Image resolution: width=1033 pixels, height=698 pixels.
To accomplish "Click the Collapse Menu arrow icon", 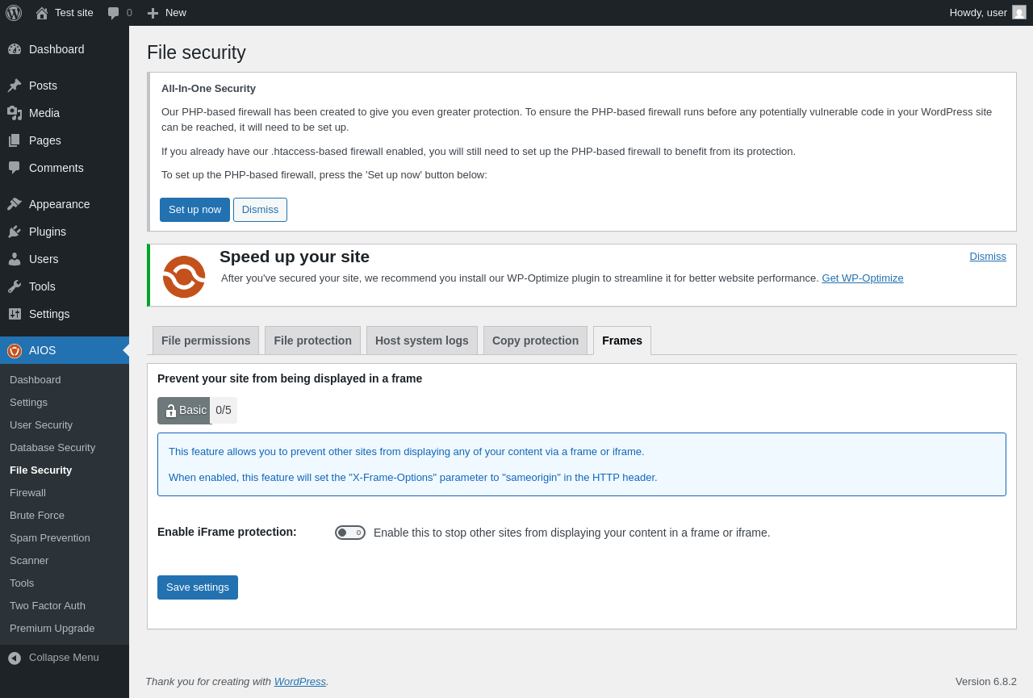I will pyautogui.click(x=15, y=658).
